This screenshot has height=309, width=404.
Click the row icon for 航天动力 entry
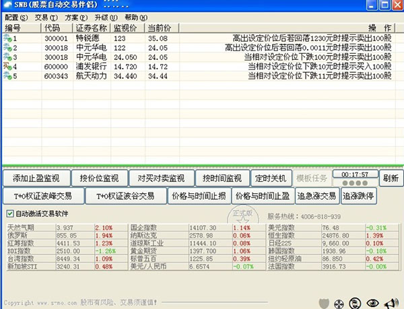coord(8,76)
